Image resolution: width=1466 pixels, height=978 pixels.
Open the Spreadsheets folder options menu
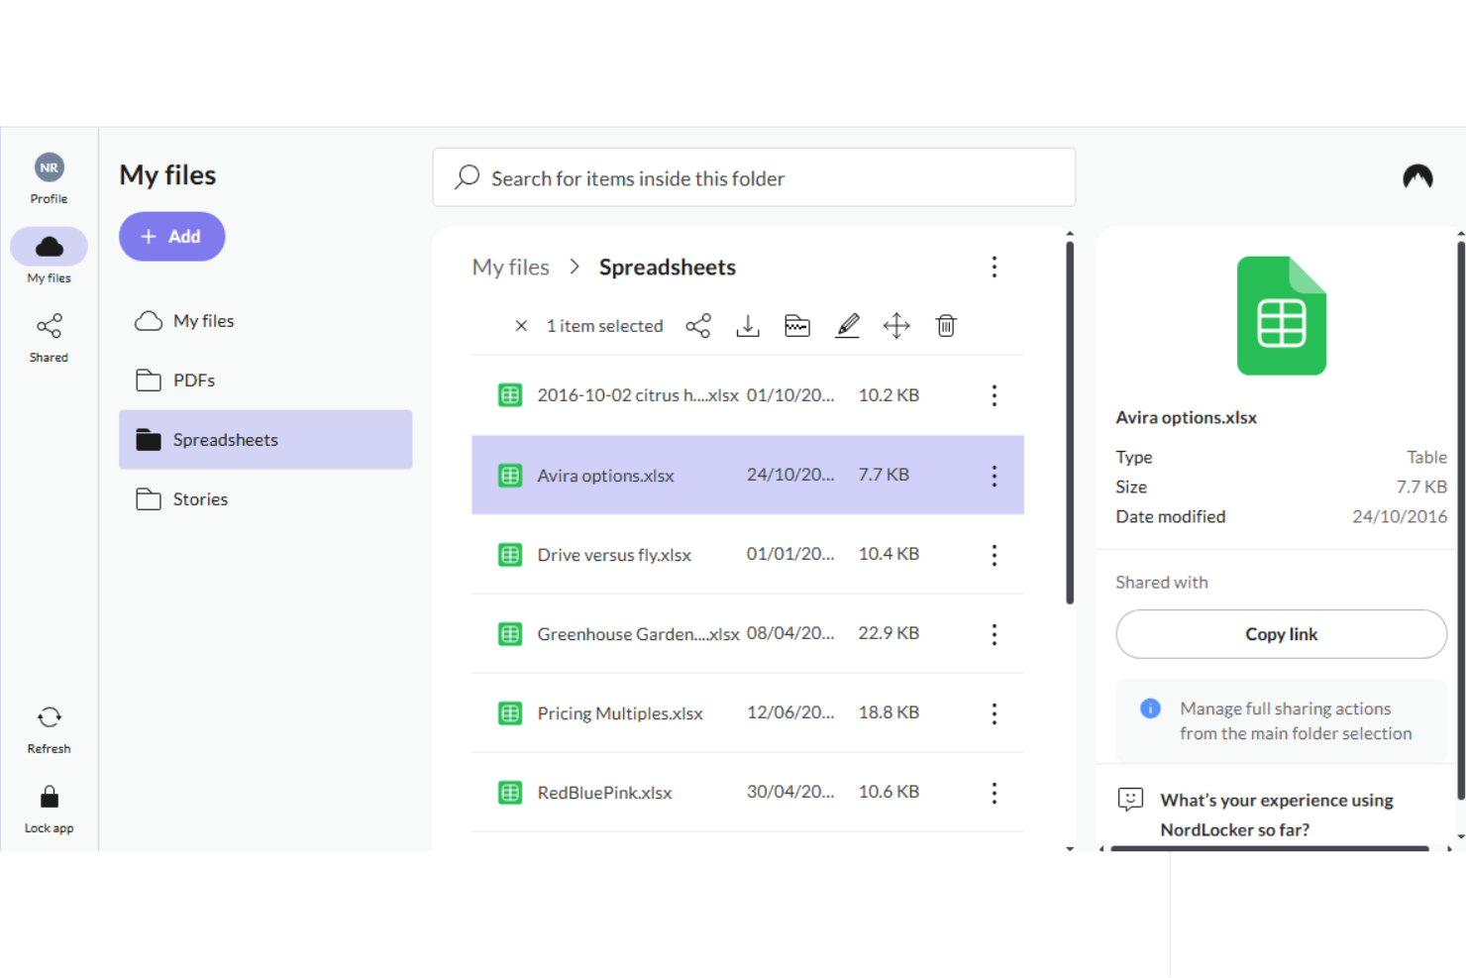click(994, 267)
